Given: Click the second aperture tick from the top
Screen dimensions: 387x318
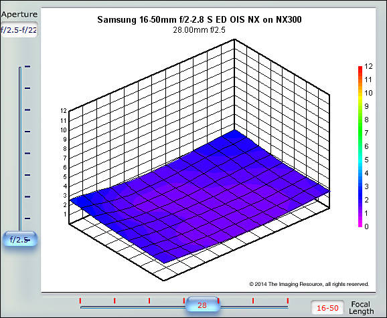Looking at the screenshot, I should [27, 88].
